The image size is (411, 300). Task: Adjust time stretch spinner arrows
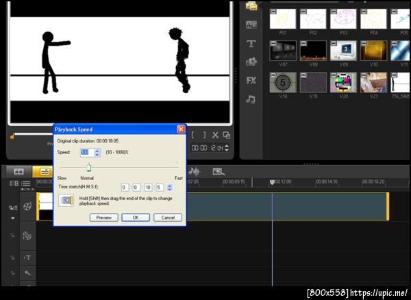click(x=169, y=187)
